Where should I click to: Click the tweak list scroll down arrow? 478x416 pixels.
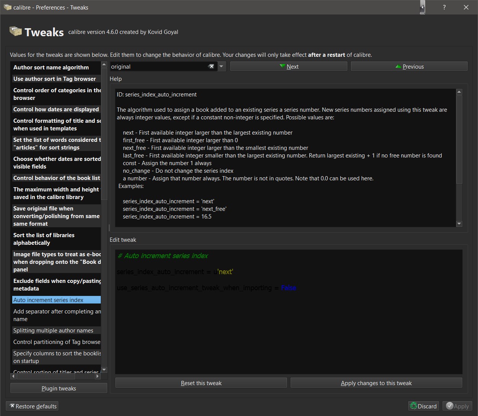pos(104,370)
